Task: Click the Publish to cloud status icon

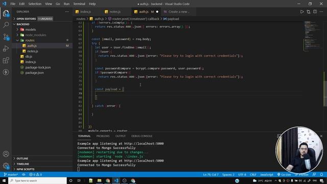Action: tap(24, 175)
